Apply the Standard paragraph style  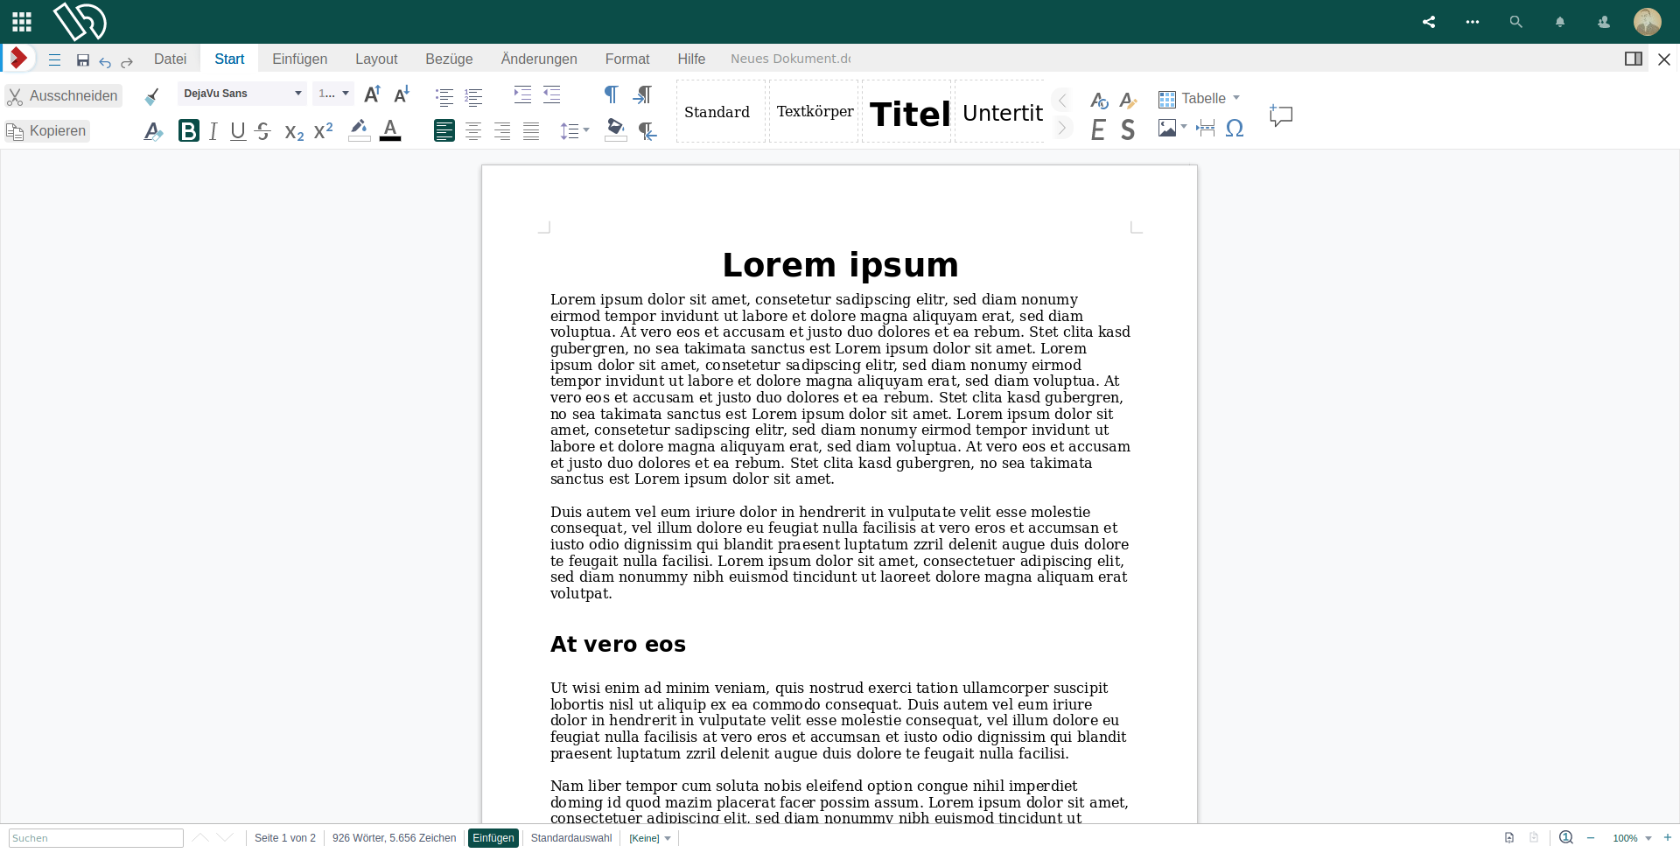[721, 112]
